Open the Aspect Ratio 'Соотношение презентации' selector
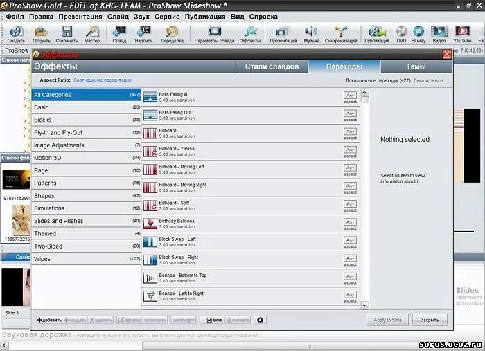This screenshot has width=485, height=351. pyautogui.click(x=103, y=80)
